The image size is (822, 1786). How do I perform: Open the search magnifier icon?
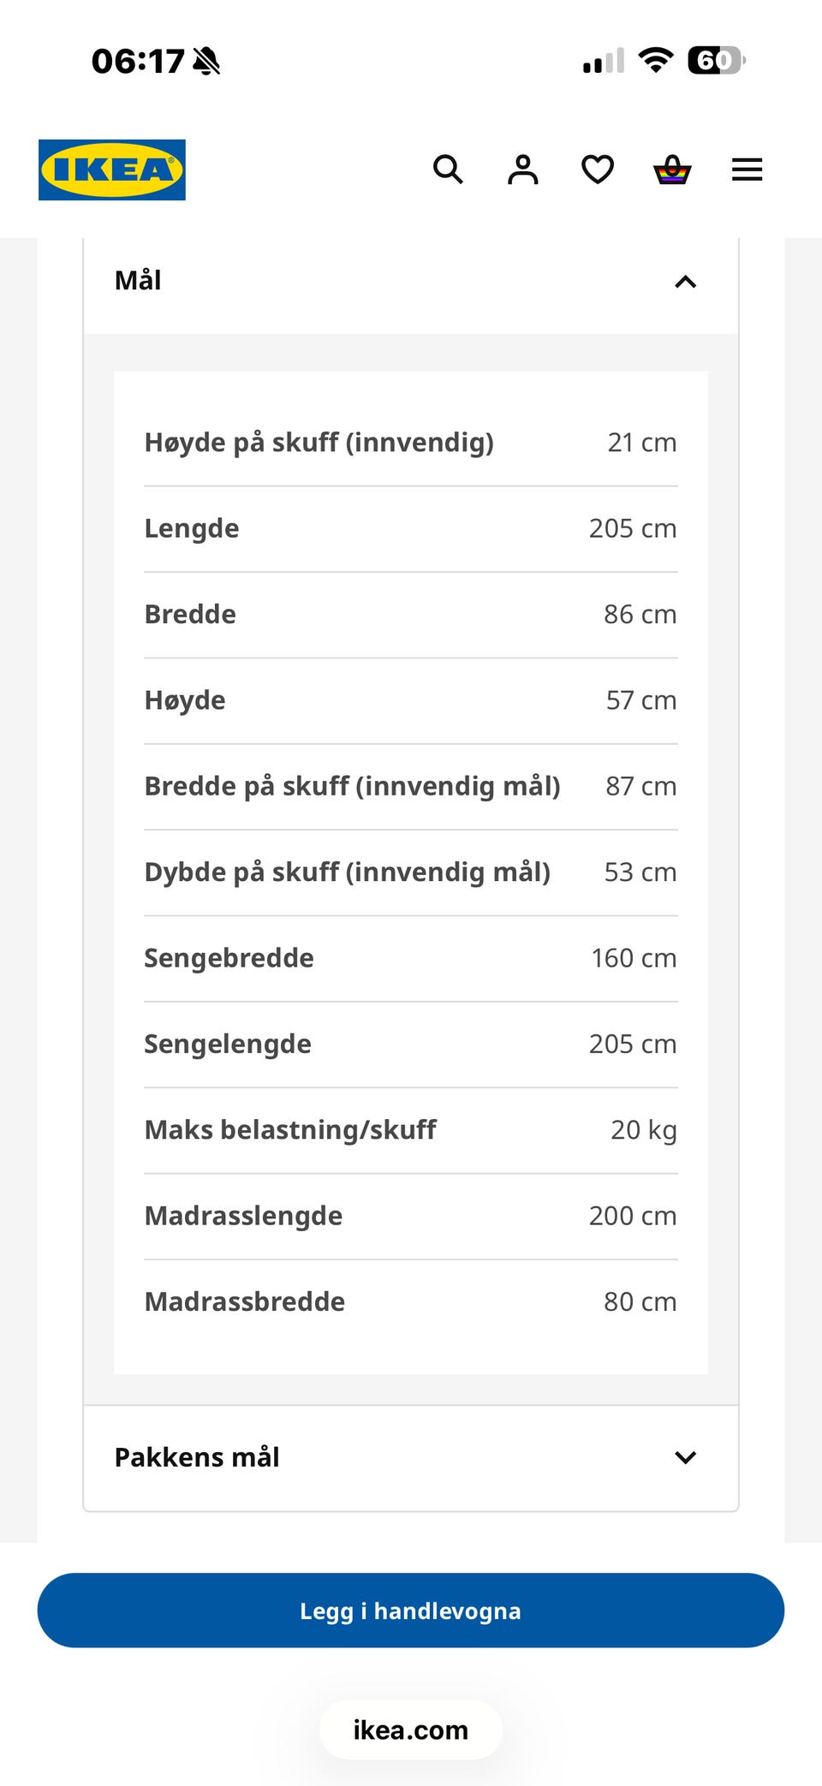point(448,170)
